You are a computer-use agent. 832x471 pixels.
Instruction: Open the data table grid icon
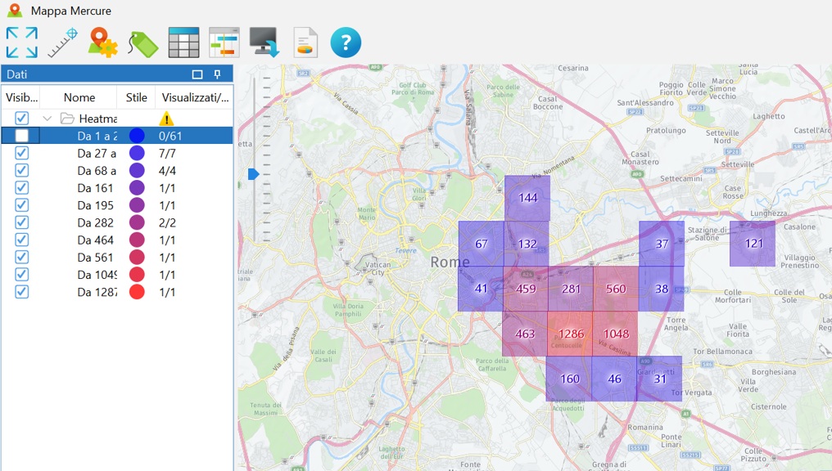point(183,43)
